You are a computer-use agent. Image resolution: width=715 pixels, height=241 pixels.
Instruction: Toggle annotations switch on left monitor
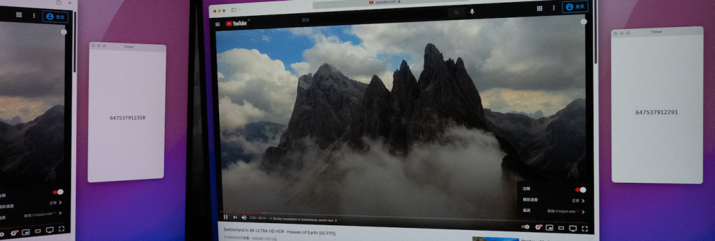(x=58, y=192)
